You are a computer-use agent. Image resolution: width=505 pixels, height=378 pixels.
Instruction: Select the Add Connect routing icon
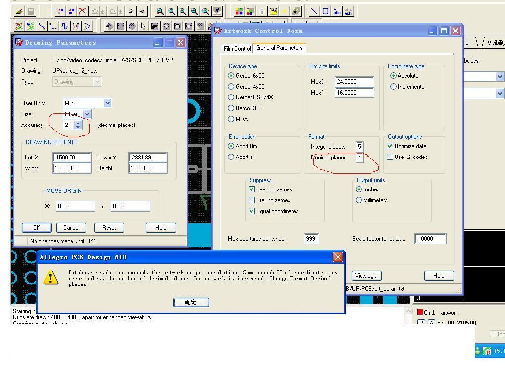pyautogui.click(x=42, y=26)
